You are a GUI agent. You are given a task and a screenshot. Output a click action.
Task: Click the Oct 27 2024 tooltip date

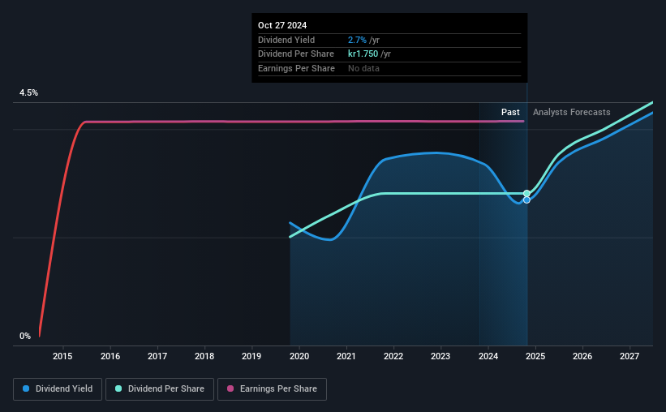coord(282,25)
